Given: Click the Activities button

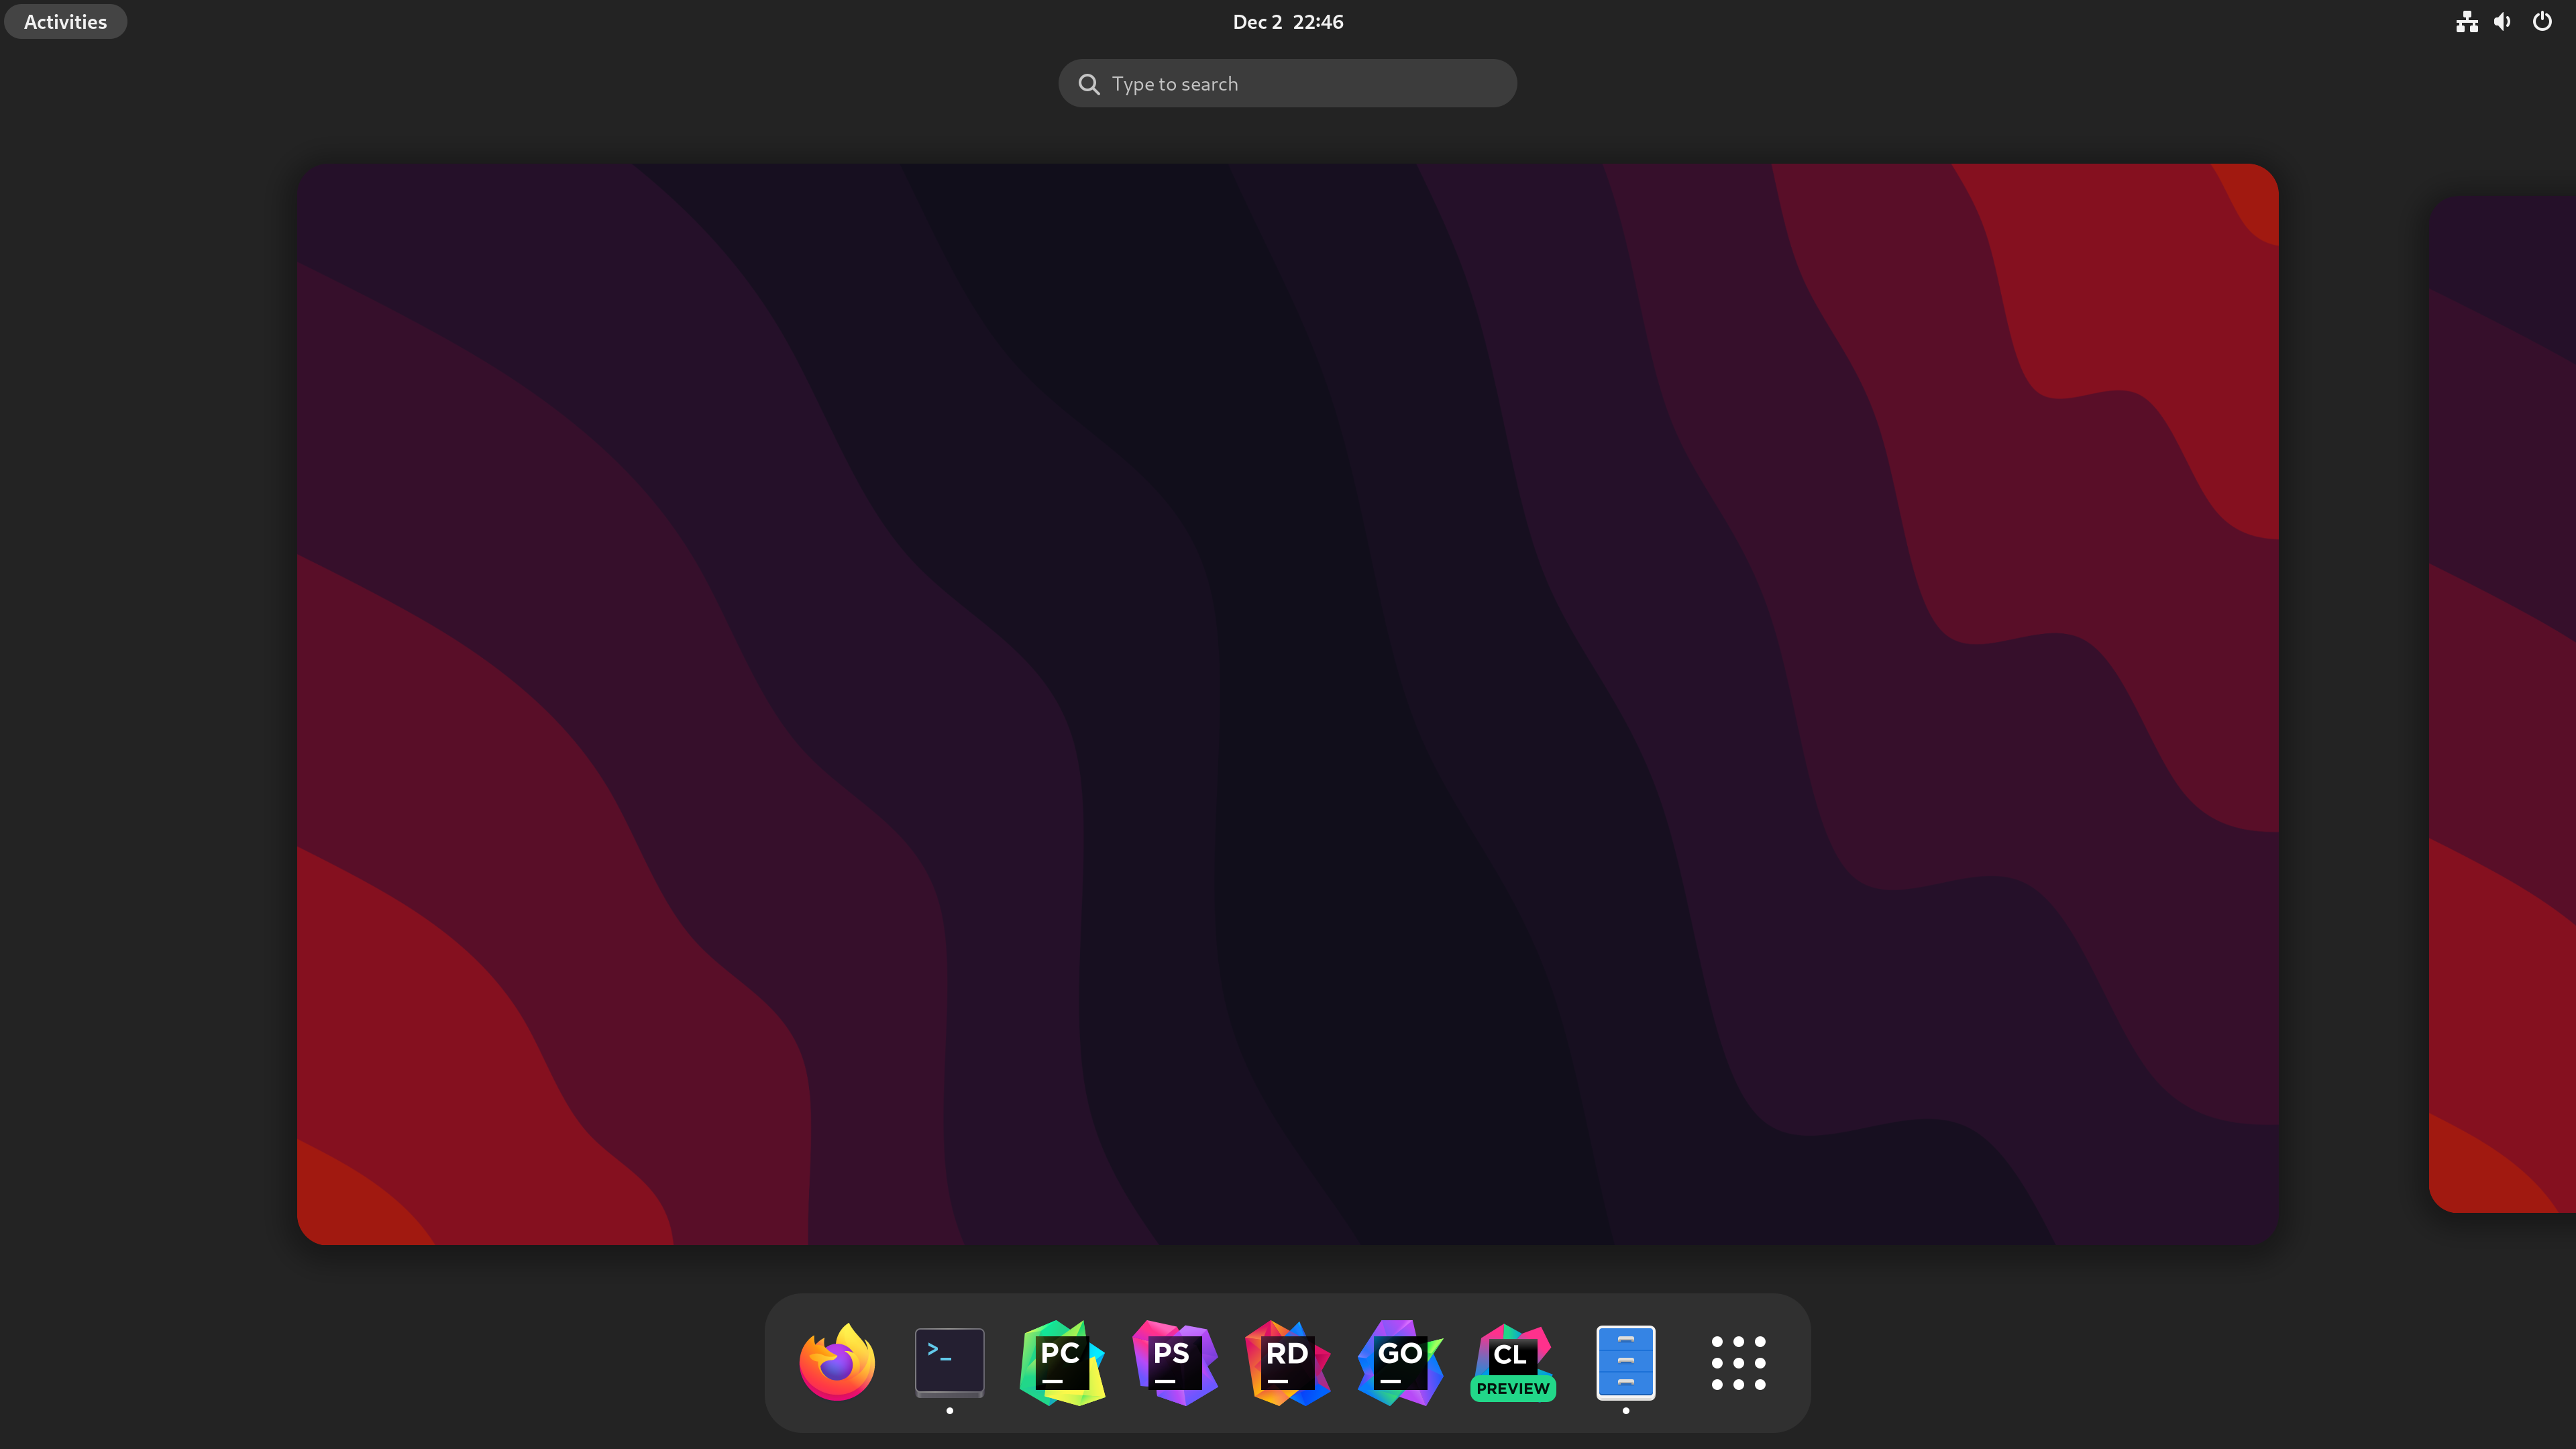Looking at the screenshot, I should point(65,22).
